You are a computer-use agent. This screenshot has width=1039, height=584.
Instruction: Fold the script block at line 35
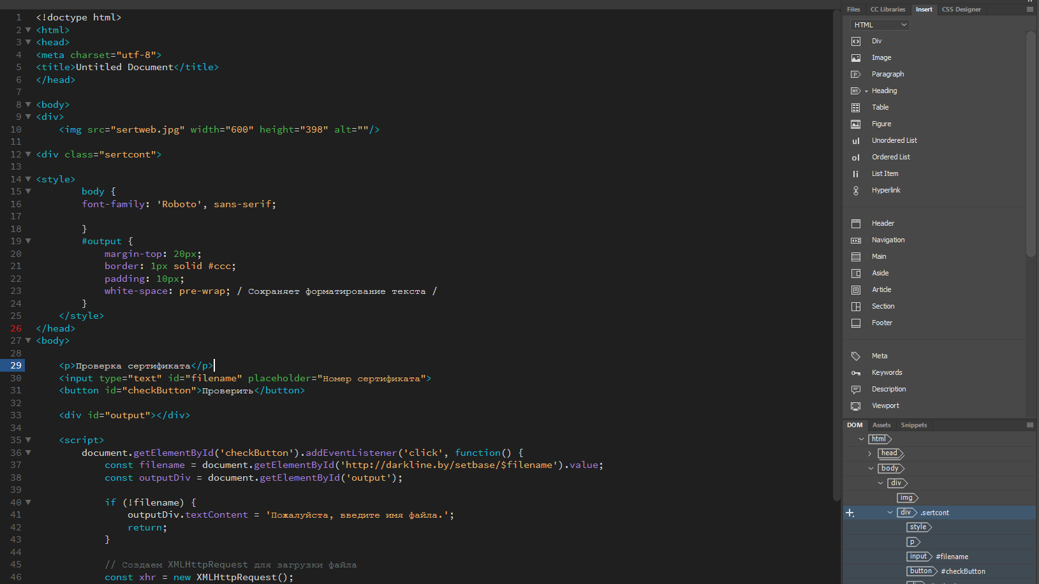(28, 440)
